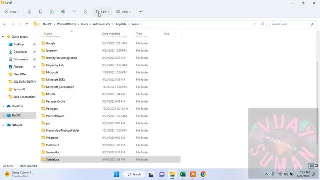The width and height of the screenshot is (320, 180).
Task: Click Administrator in the address path
Action: tap(102, 24)
